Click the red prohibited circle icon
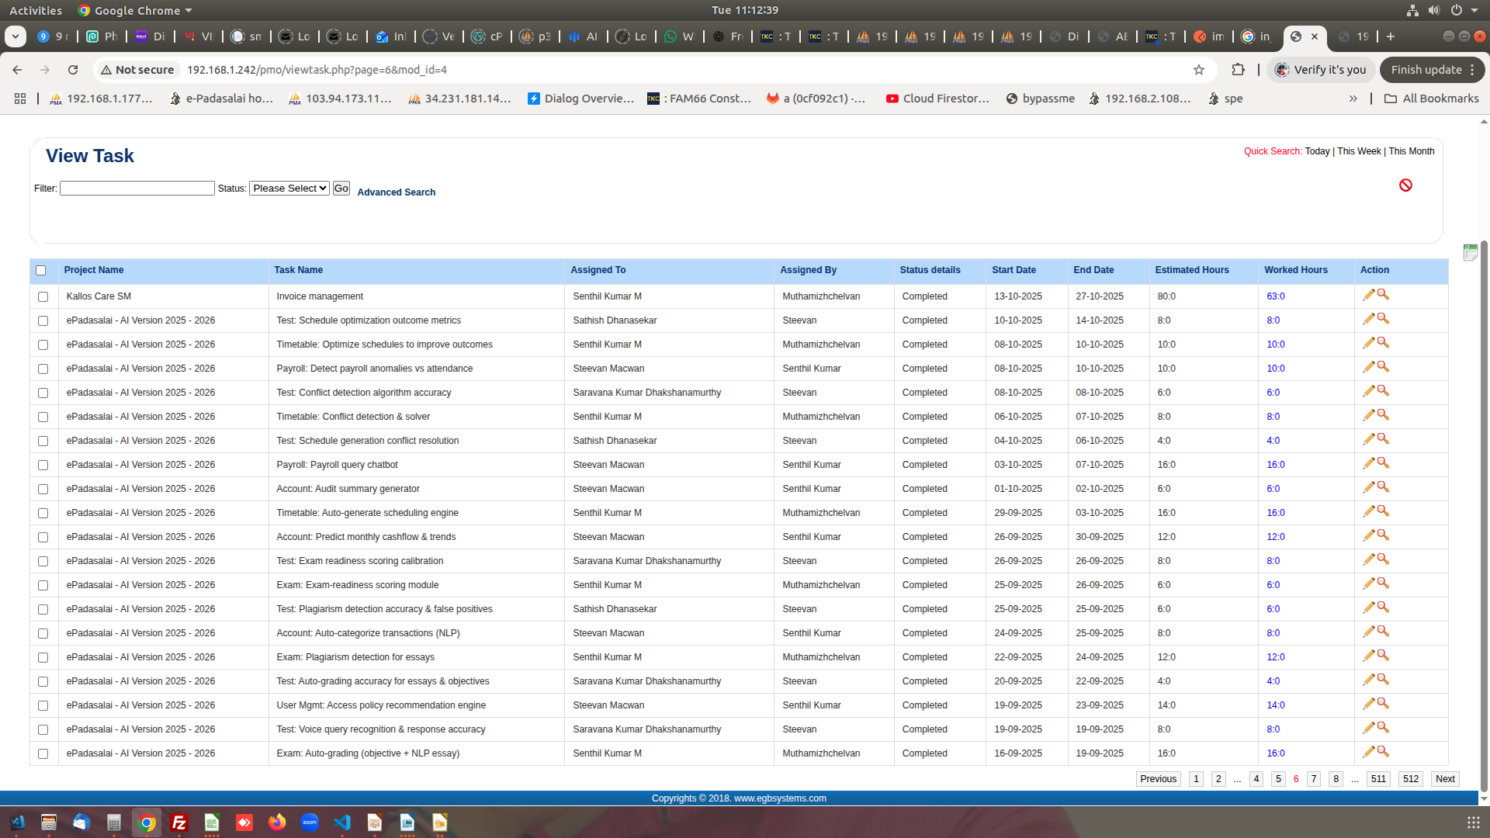 pyautogui.click(x=1405, y=185)
